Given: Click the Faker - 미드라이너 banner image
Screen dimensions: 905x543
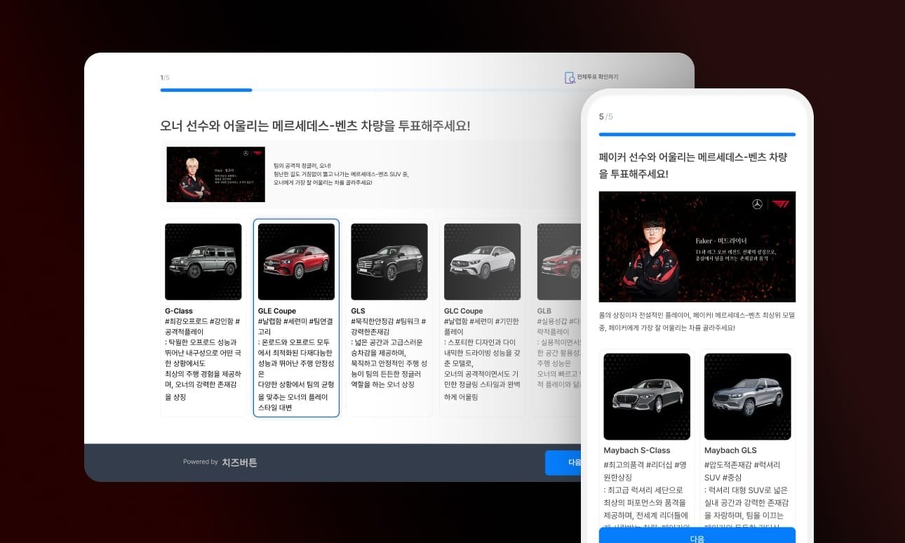Looking at the screenshot, I should [x=697, y=246].
